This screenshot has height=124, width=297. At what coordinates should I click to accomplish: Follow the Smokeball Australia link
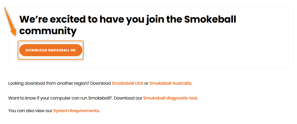click(170, 83)
